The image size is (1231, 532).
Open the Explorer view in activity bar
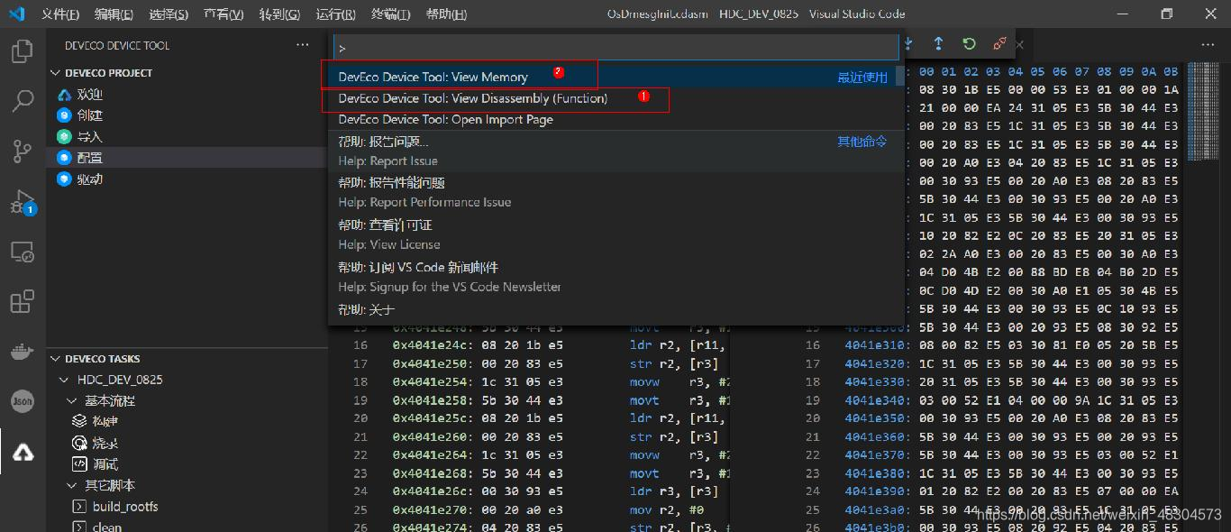[x=23, y=51]
